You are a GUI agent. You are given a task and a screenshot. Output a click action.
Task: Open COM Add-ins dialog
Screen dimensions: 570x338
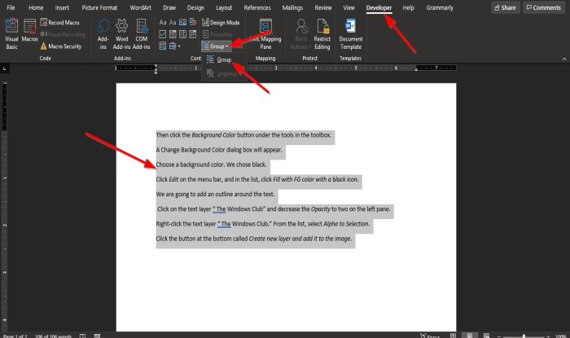pos(142,37)
